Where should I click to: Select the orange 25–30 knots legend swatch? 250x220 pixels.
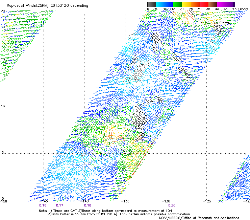point(195,4)
